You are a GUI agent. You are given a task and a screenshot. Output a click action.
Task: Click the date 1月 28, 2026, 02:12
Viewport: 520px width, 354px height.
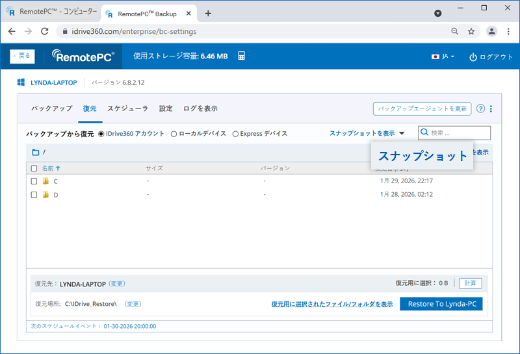click(x=406, y=194)
